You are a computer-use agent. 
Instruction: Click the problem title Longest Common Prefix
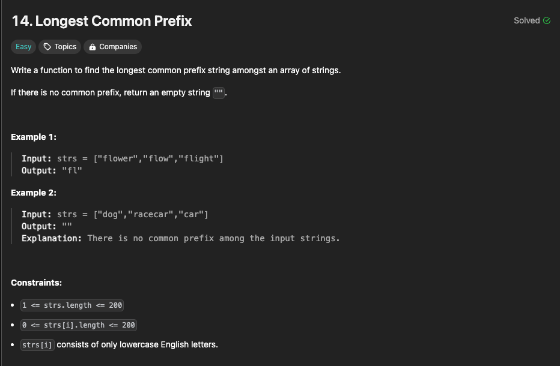pos(102,21)
